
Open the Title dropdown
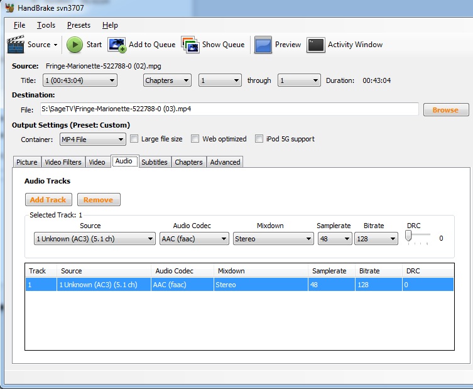click(80, 80)
